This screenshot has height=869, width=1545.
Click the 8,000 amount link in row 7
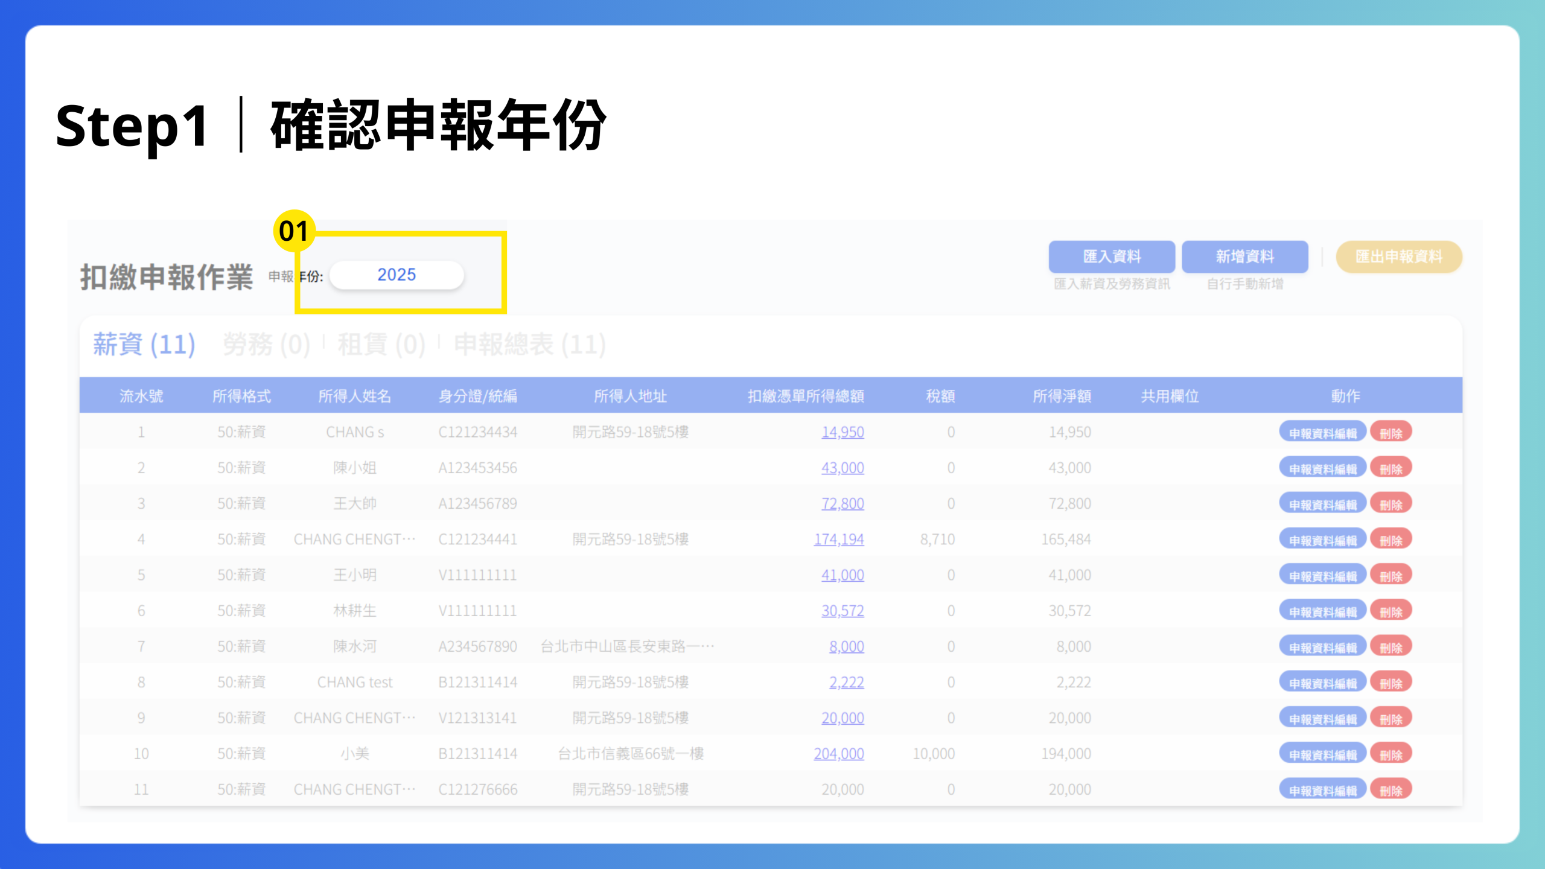tap(846, 646)
